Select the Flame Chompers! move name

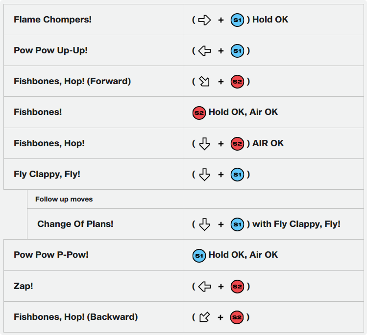tap(52, 20)
